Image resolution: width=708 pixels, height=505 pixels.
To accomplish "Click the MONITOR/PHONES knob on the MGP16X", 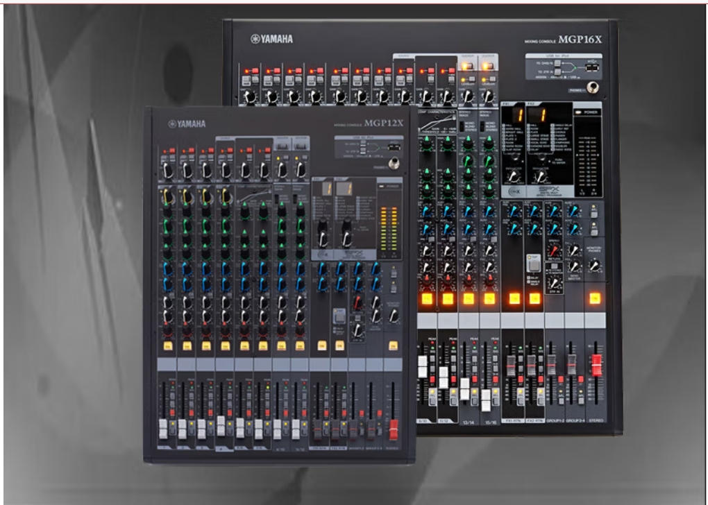I will pyautogui.click(x=595, y=266).
